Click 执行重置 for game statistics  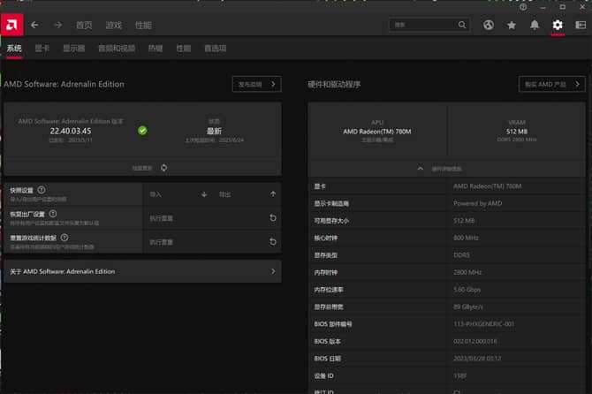(161, 242)
